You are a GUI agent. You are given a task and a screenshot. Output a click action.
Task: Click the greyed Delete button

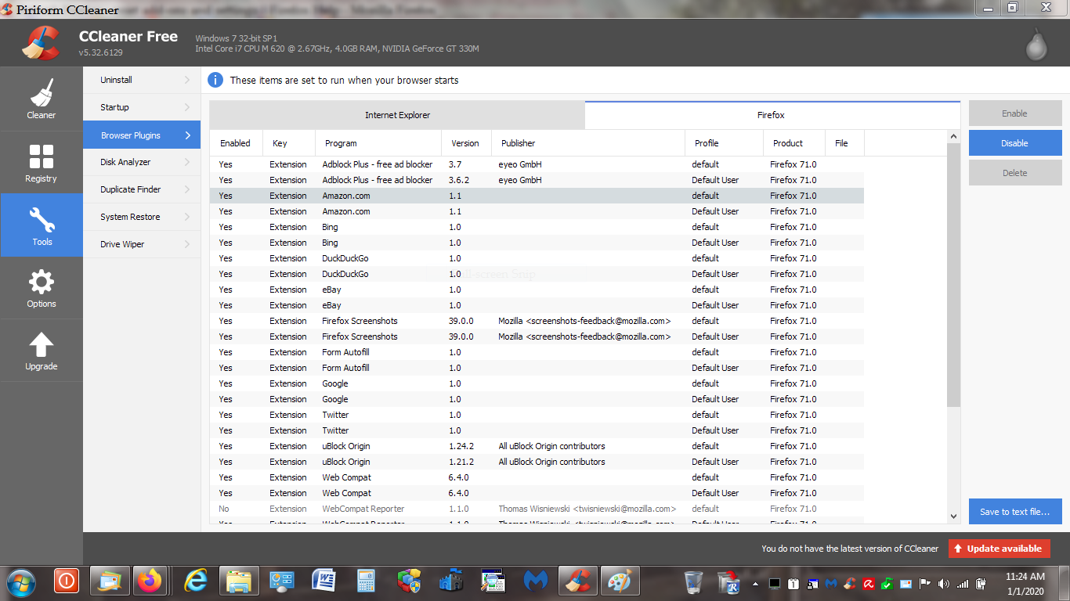pyautogui.click(x=1014, y=173)
